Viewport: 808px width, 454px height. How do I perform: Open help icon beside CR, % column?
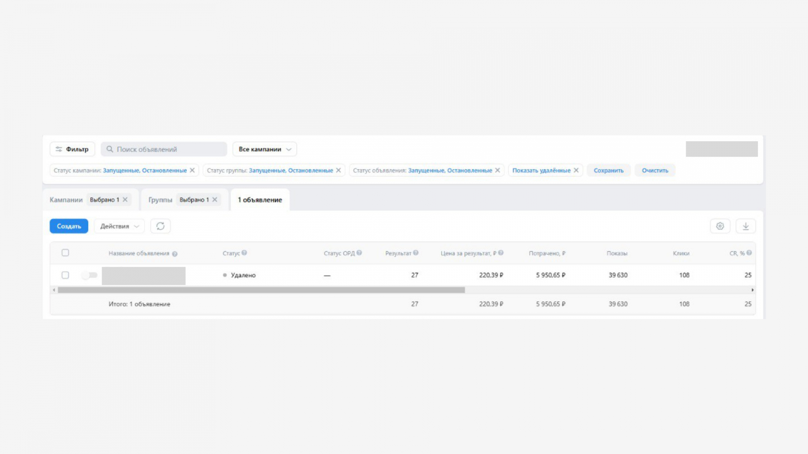pos(749,253)
